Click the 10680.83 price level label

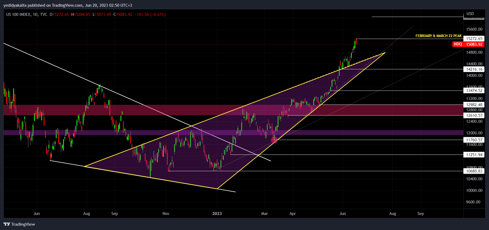click(474, 171)
